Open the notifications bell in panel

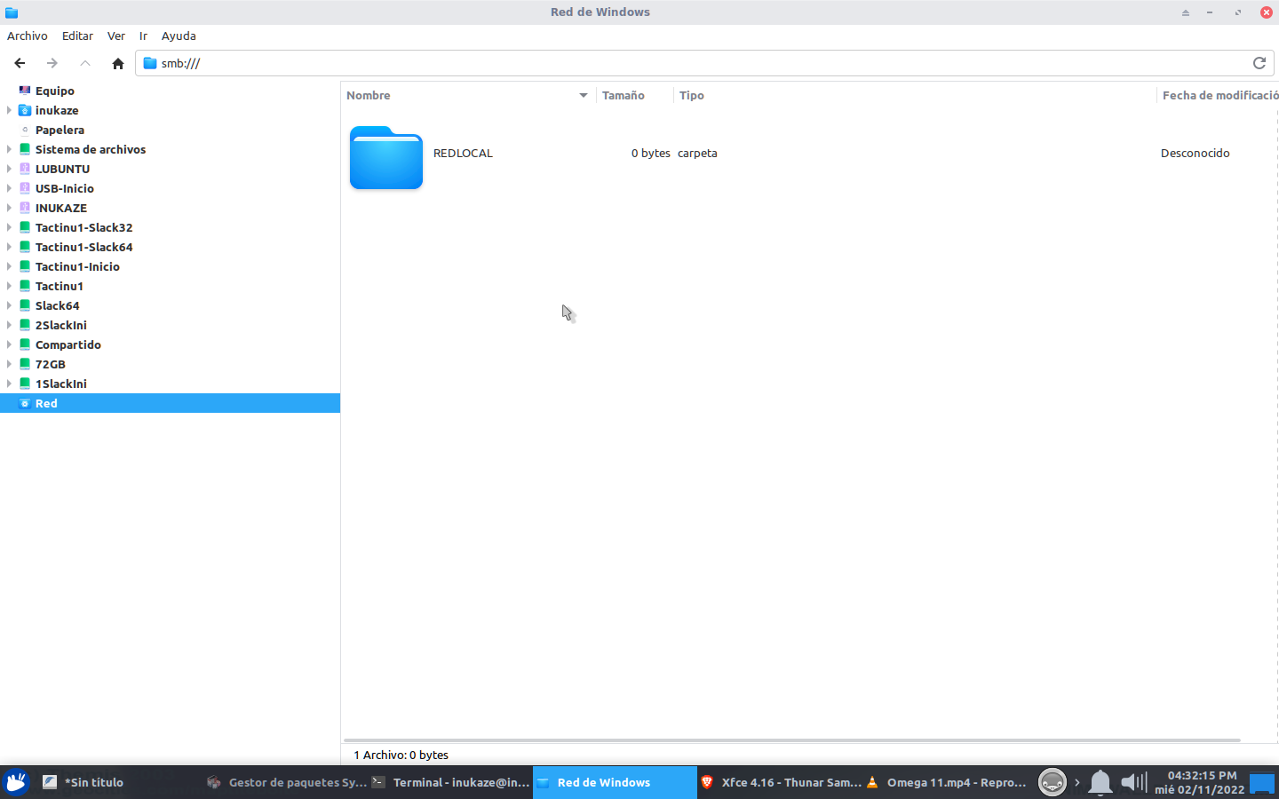[1100, 782]
